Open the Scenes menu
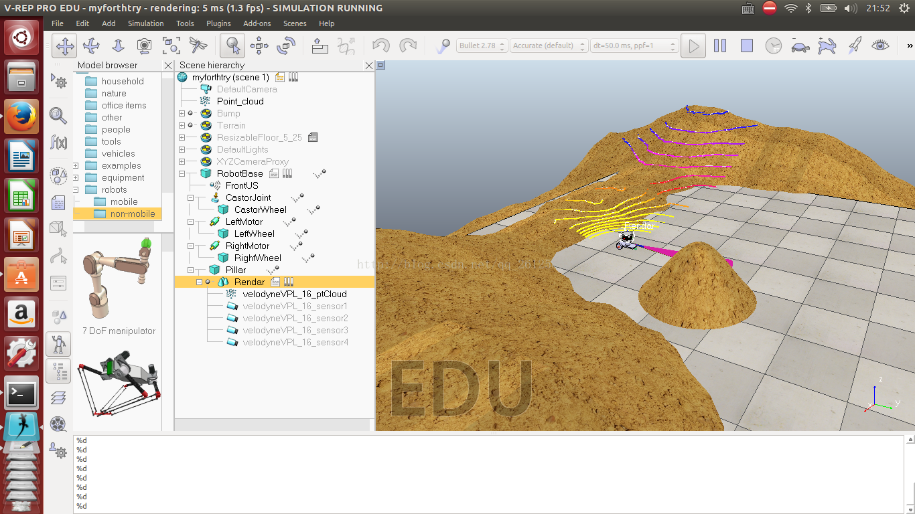Screen dimensions: 915x514 pos(295,23)
